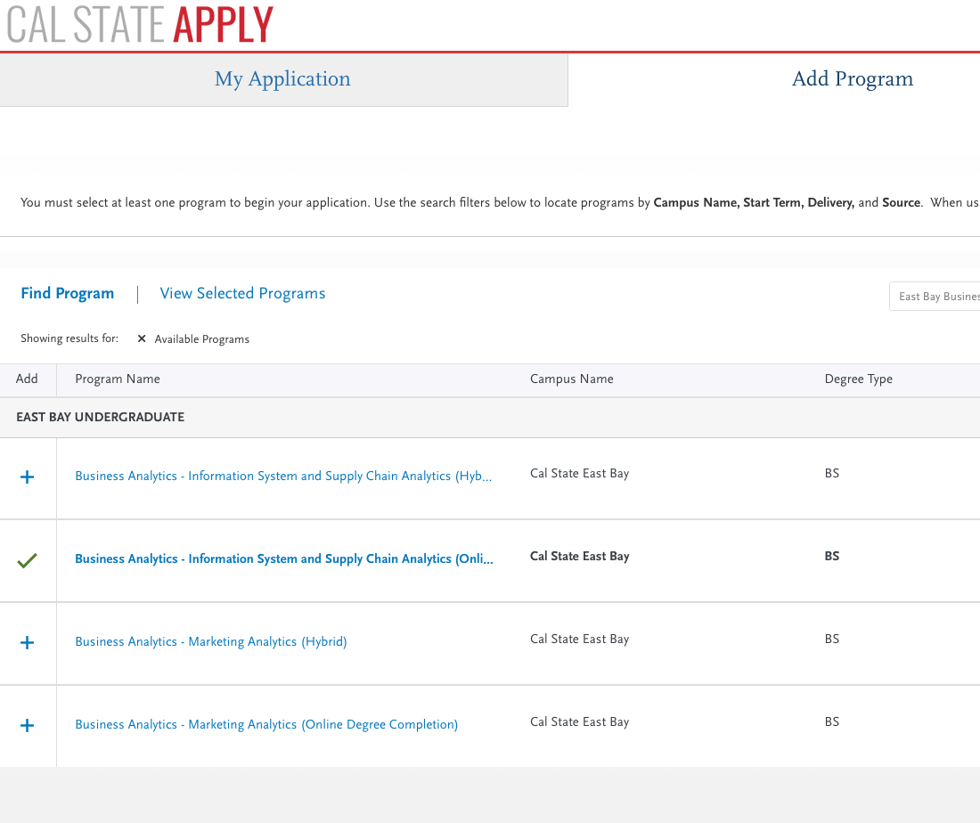The image size is (980, 823).
Task: Click BS degree in Online Degree Completion row
Action: pyautogui.click(x=832, y=721)
